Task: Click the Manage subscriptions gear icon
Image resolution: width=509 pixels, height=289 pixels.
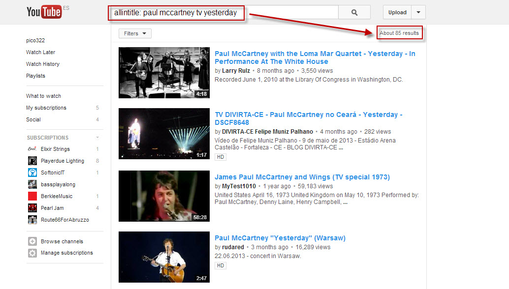Action: [32, 253]
